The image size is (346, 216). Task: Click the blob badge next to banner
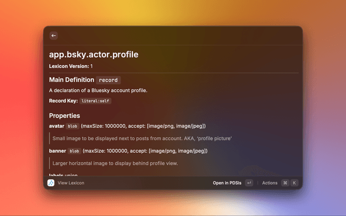[75, 151]
